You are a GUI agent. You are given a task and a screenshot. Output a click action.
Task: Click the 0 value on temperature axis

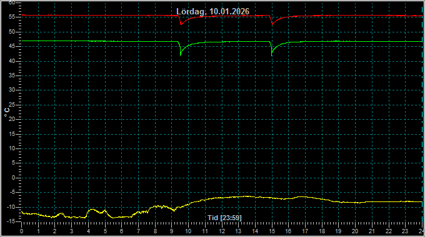(x=13, y=178)
